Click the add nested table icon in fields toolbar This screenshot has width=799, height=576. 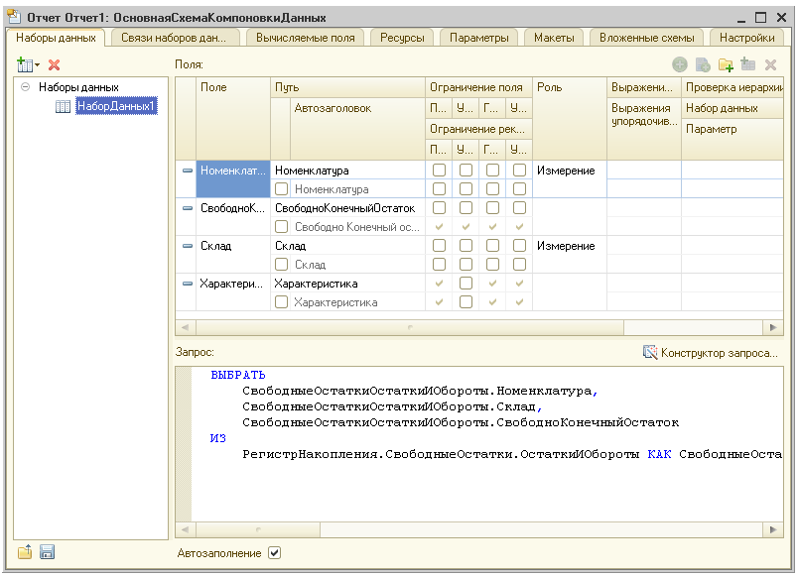click(747, 64)
